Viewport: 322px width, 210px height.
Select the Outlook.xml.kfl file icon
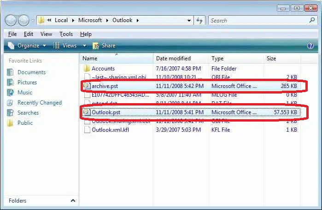tap(87, 129)
